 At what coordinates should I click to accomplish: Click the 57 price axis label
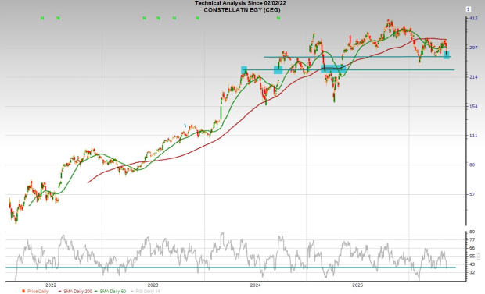point(472,194)
